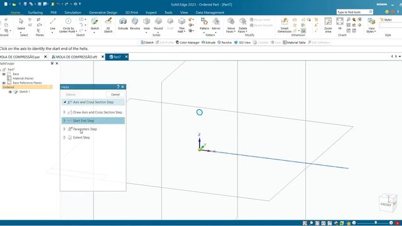Screen dimensions: 402x226
Task: Hide Sketch 1 using its eye icon
Action: (10, 92)
